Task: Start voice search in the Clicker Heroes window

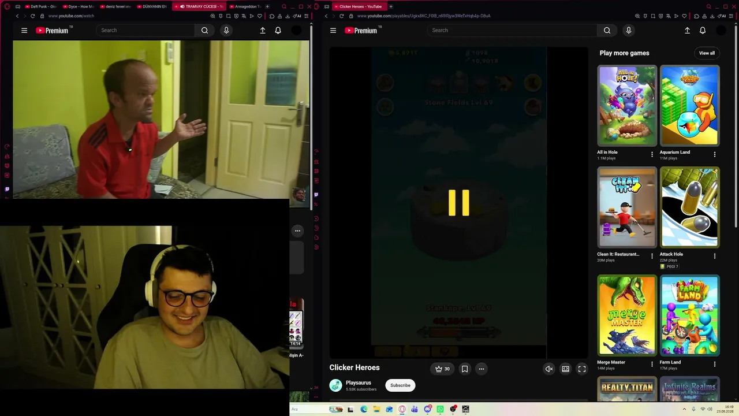Action: point(629,30)
